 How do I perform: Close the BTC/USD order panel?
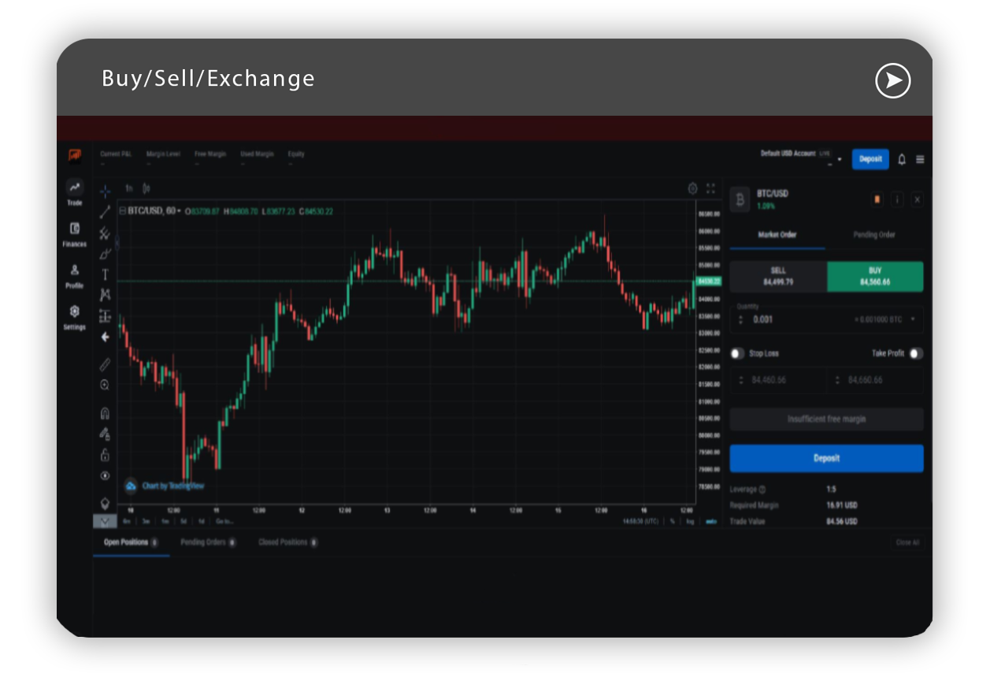(x=917, y=199)
